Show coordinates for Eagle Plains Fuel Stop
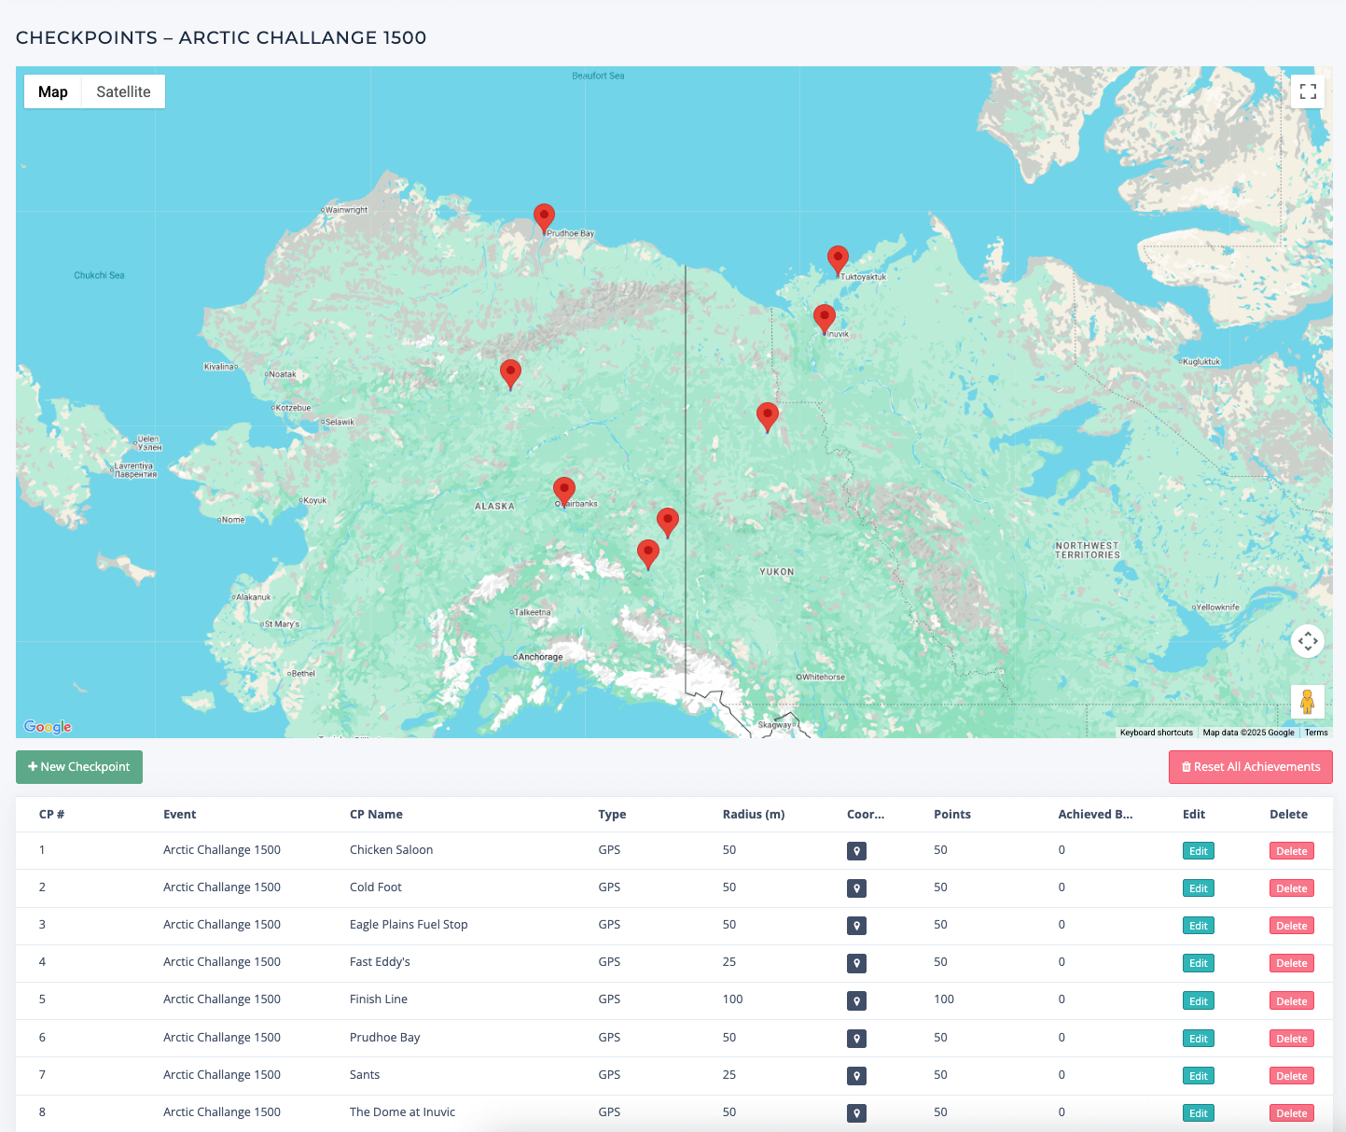This screenshot has height=1132, width=1346. point(856,926)
